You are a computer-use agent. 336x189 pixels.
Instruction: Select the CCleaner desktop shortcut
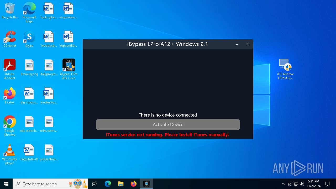pos(10,39)
